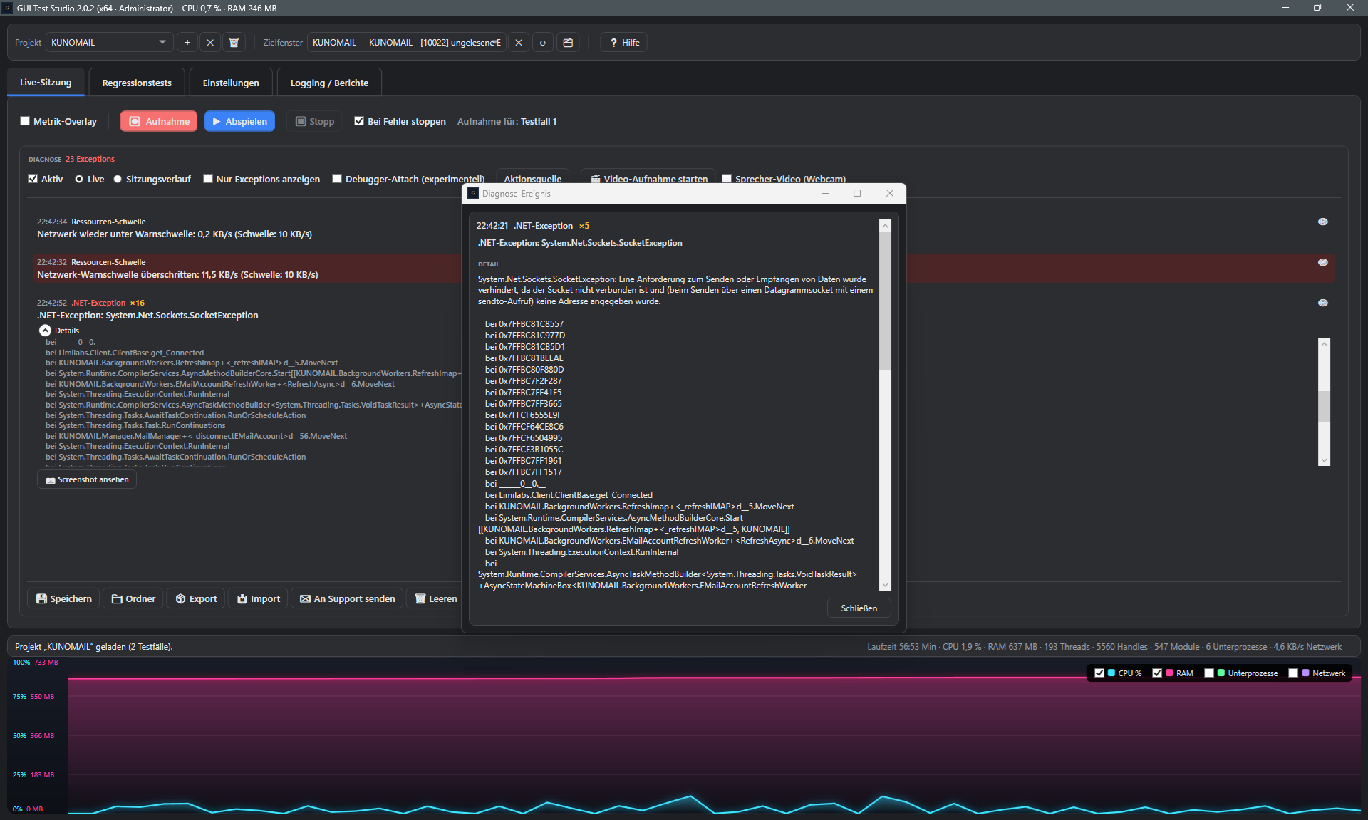Open the Zielfenster combo box
The width and height of the screenshot is (1368, 820).
407,43
